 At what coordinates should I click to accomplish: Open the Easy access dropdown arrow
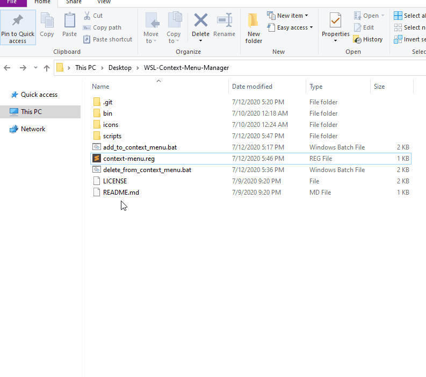click(x=312, y=27)
